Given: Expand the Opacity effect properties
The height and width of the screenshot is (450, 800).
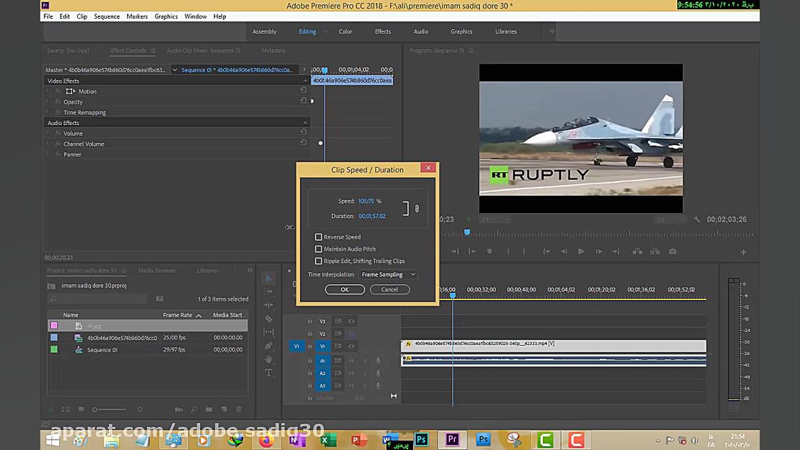Looking at the screenshot, I should coord(48,102).
